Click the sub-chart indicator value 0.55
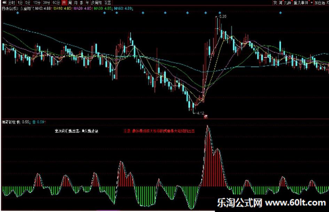 pyautogui.click(x=26, y=122)
